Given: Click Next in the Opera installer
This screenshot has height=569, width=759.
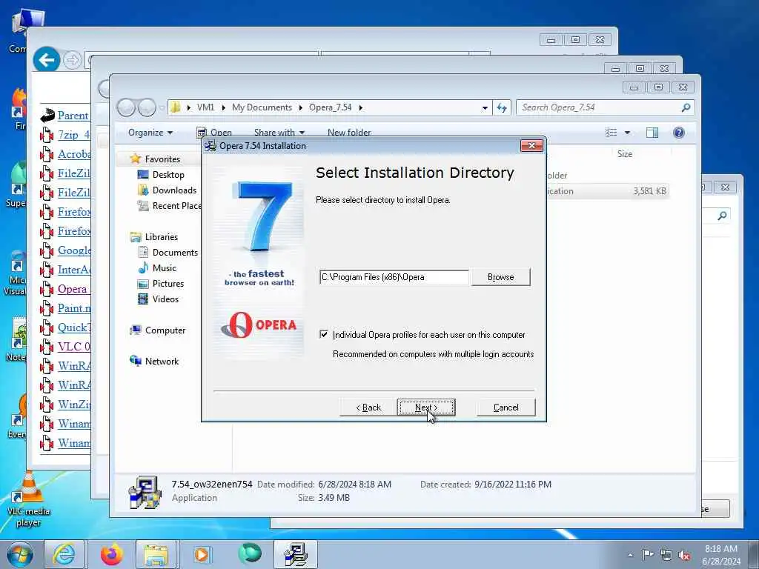Looking at the screenshot, I should coord(426,407).
